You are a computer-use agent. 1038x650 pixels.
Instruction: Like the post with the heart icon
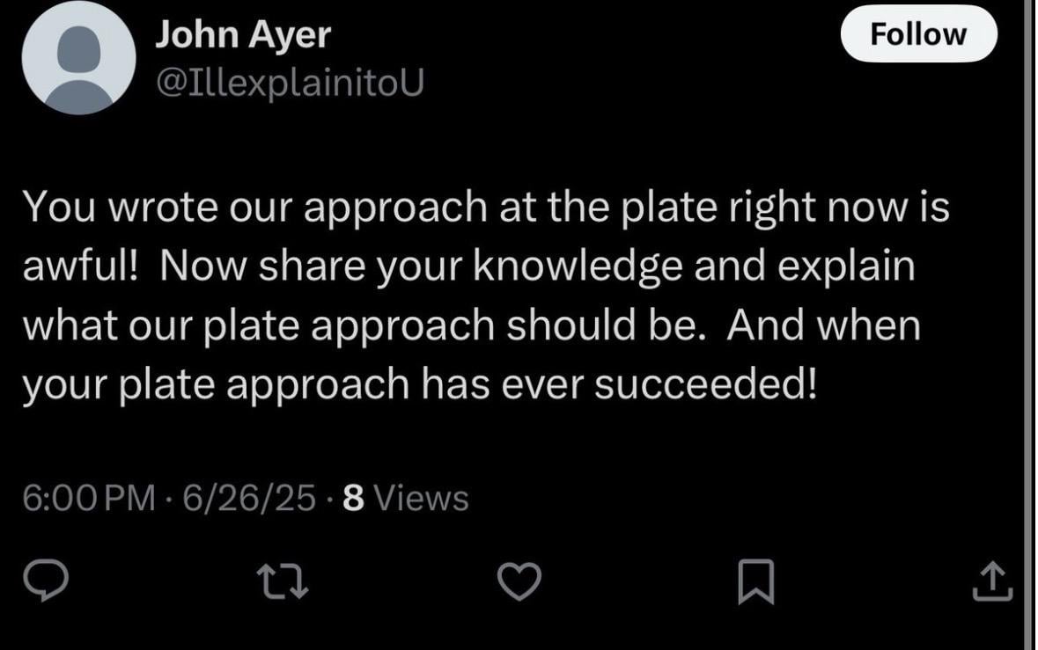pyautogui.click(x=518, y=582)
